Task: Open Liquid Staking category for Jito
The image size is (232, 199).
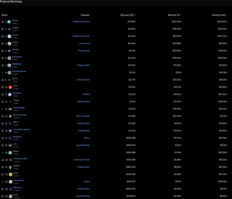Action: pos(83,145)
